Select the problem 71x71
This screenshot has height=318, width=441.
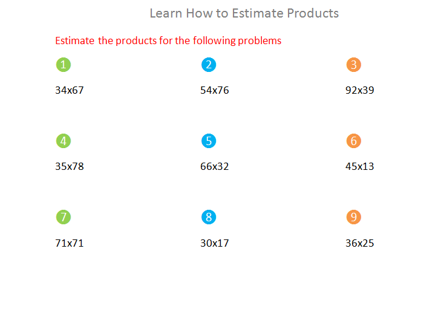(x=70, y=243)
